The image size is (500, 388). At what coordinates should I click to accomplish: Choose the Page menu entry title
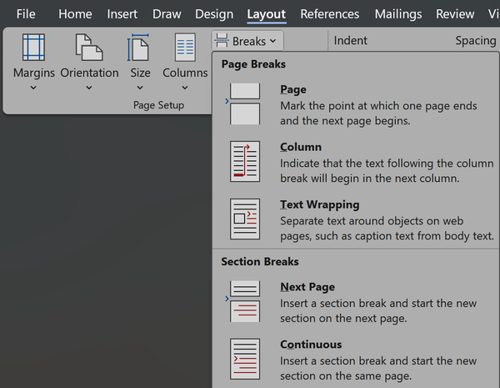[293, 90]
